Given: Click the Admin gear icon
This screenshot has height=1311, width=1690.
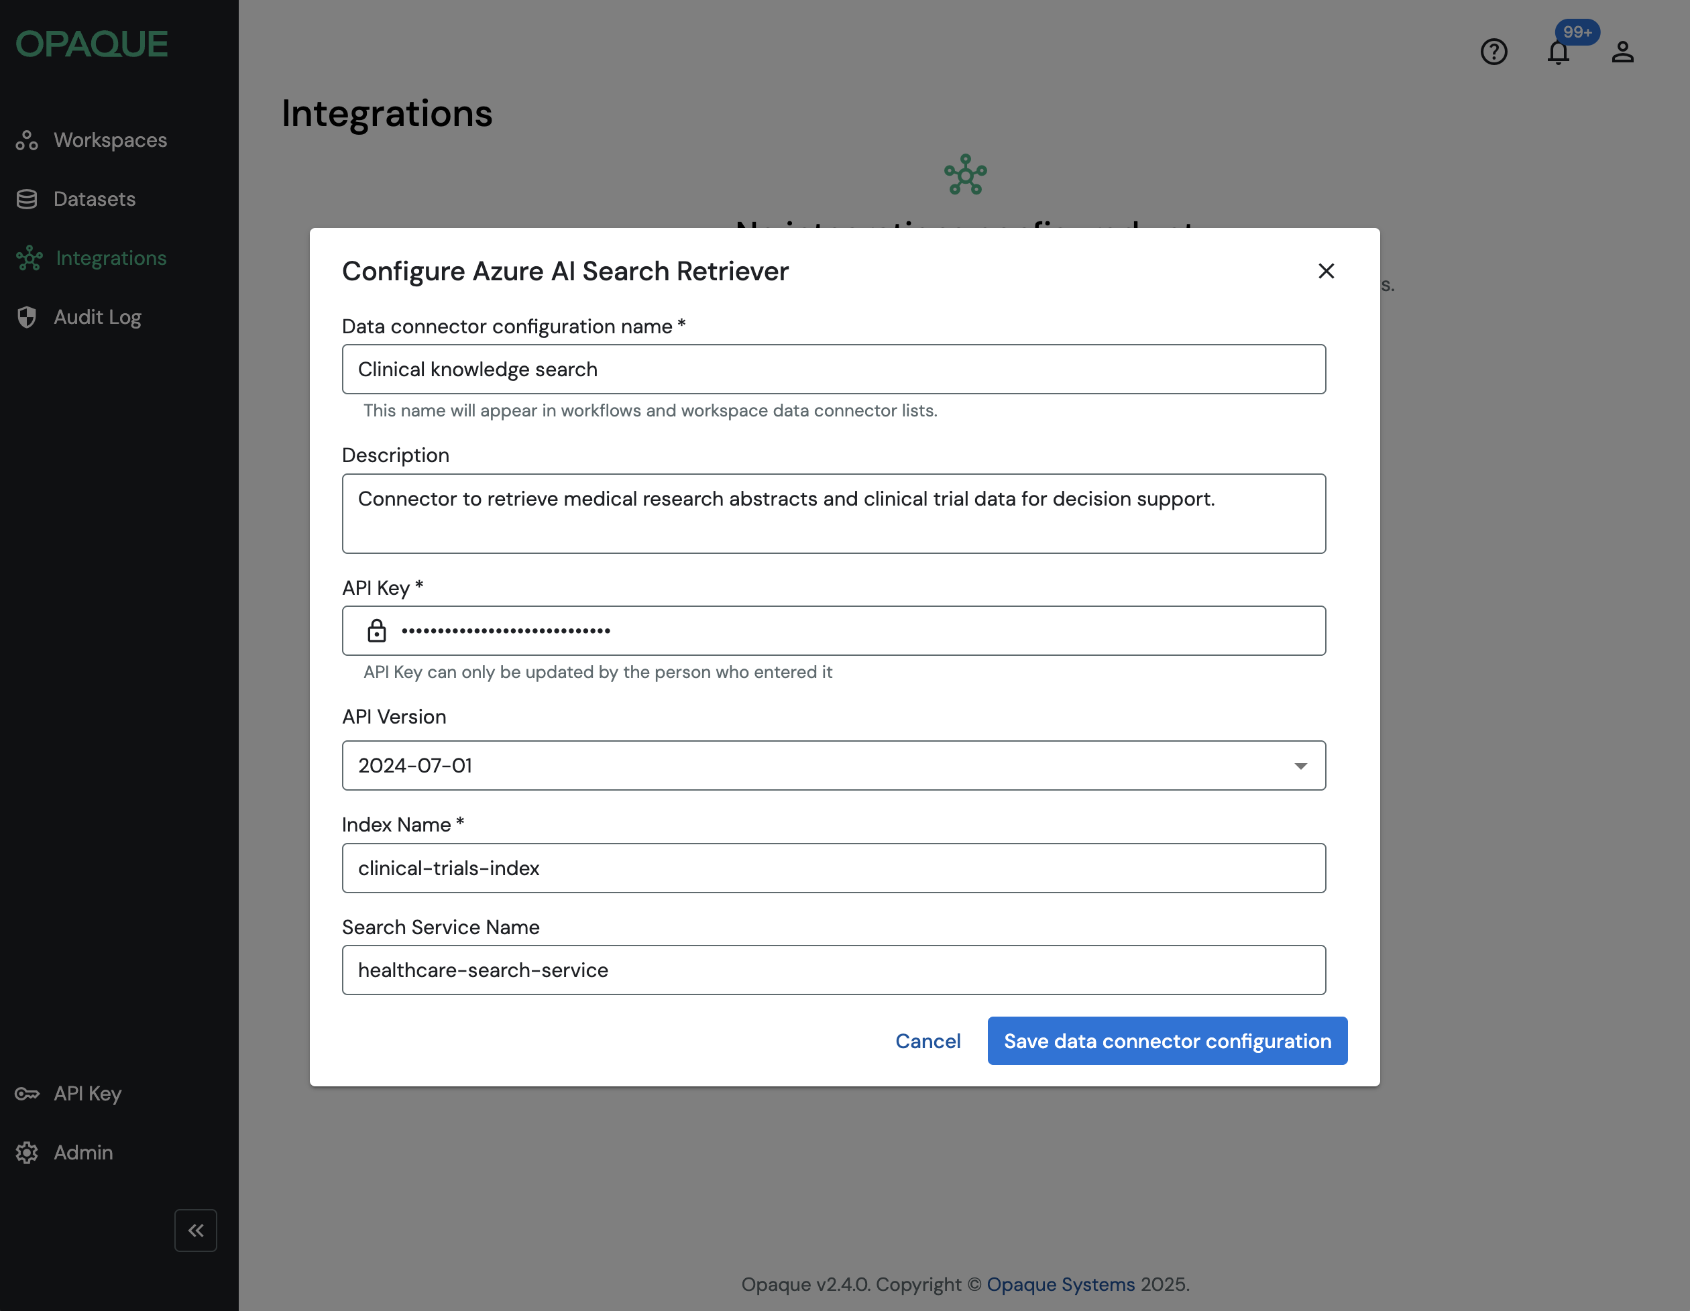Looking at the screenshot, I should click(27, 1152).
